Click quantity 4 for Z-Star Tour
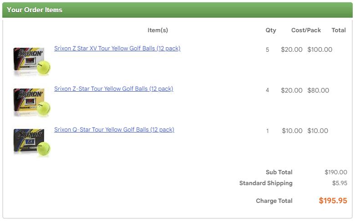This screenshot has width=355, height=221. click(268, 90)
